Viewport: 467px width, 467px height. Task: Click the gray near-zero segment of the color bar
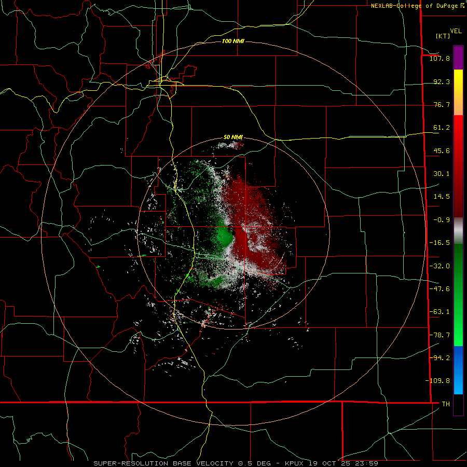(458, 231)
